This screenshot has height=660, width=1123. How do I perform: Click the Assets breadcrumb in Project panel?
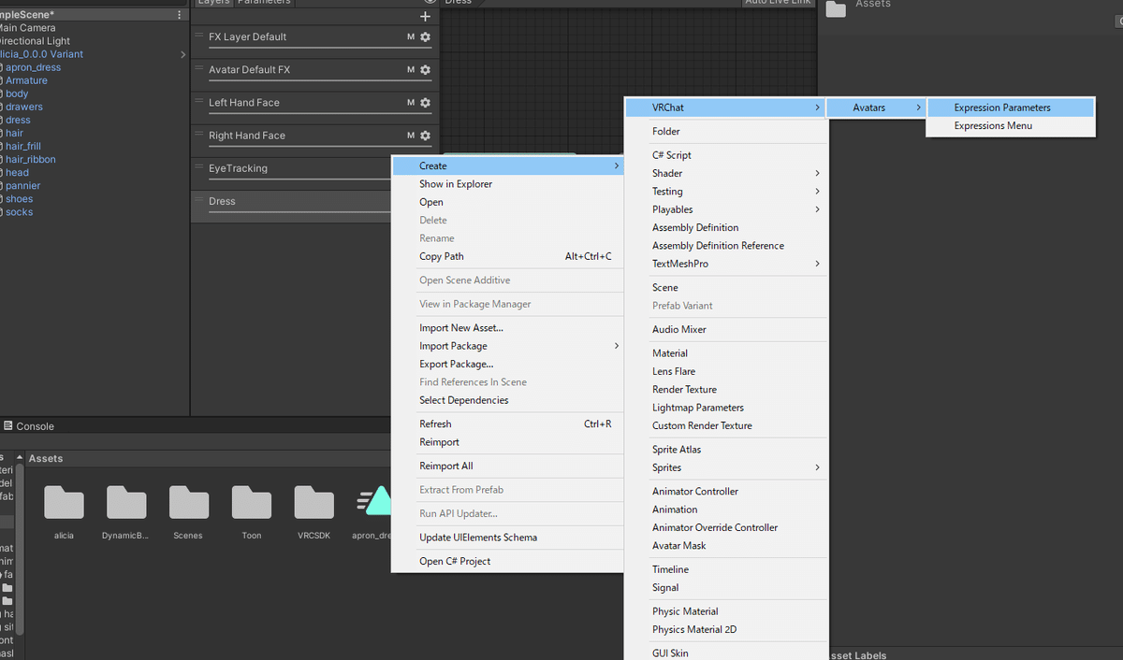46,459
